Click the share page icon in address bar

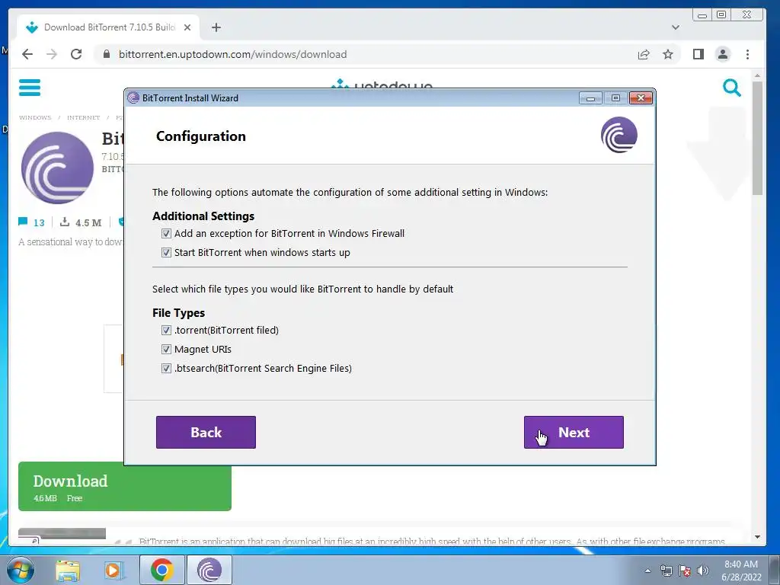coord(644,54)
